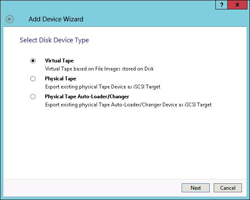Viewport: 250px width, 200px height.
Task: Click the bold 'Virtual Tape' label
Action: point(59,61)
